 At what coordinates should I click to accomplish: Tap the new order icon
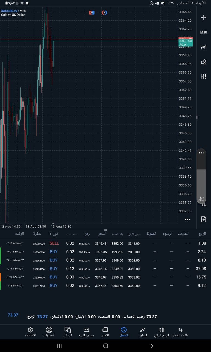(204, 219)
